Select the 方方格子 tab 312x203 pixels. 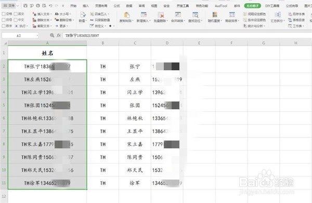[252, 6]
